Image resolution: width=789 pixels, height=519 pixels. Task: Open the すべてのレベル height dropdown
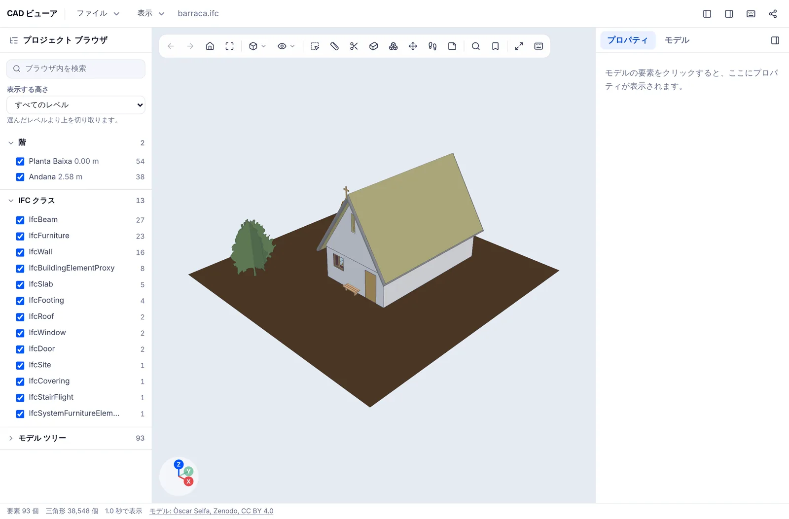(x=76, y=105)
